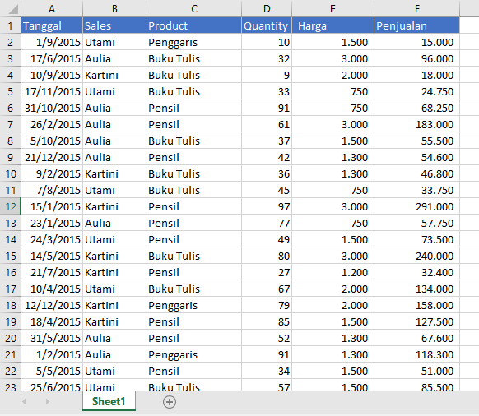479x416 pixels.
Task: Click the Penjualan value 32.400
Action: pos(417,273)
